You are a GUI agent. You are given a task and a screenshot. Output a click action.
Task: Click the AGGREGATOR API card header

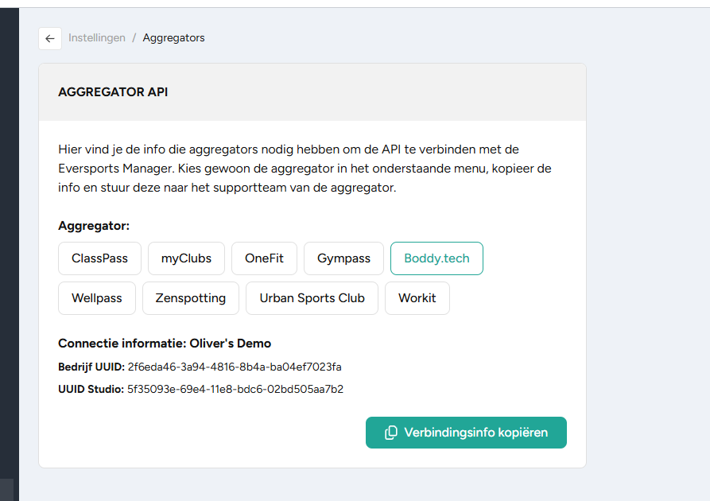coord(312,92)
